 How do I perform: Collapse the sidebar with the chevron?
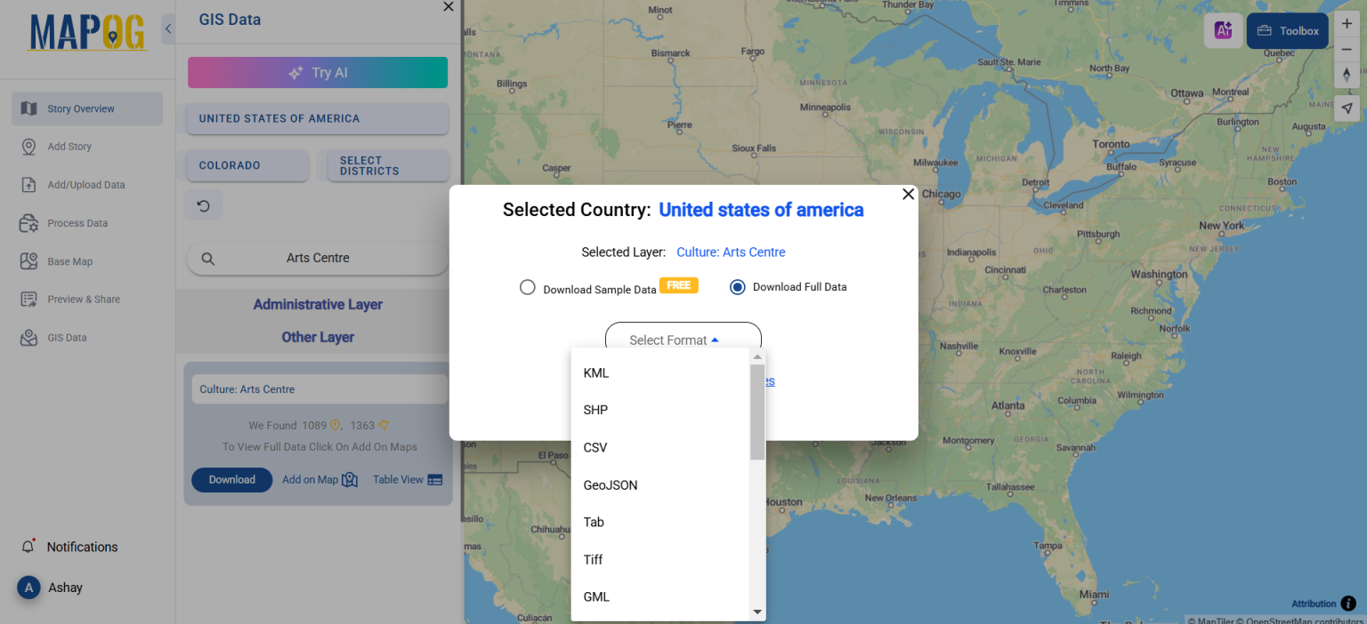pos(168,29)
